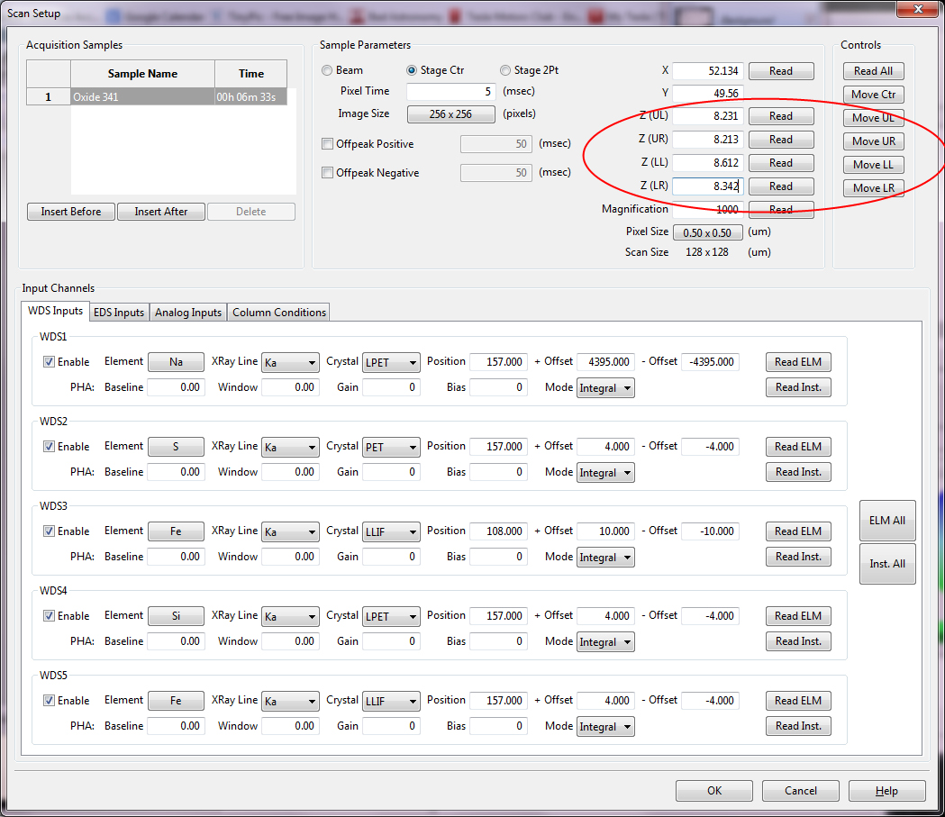Click the Move Ctr button

(x=873, y=95)
